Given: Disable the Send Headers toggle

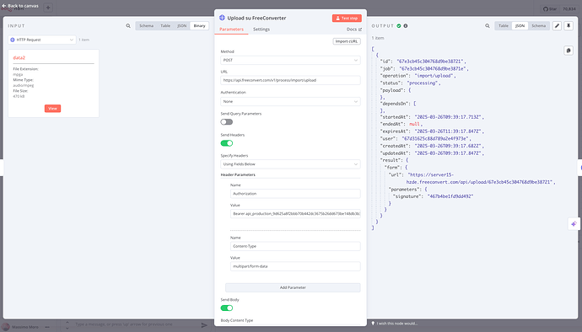Looking at the screenshot, I should pyautogui.click(x=226, y=143).
